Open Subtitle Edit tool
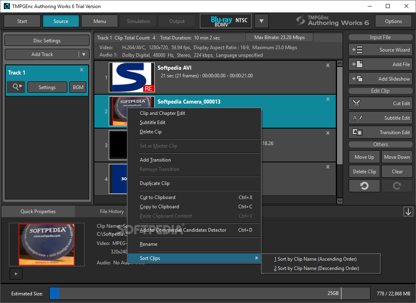Screen dimensions: 416x303 pyautogui.click(x=380, y=118)
